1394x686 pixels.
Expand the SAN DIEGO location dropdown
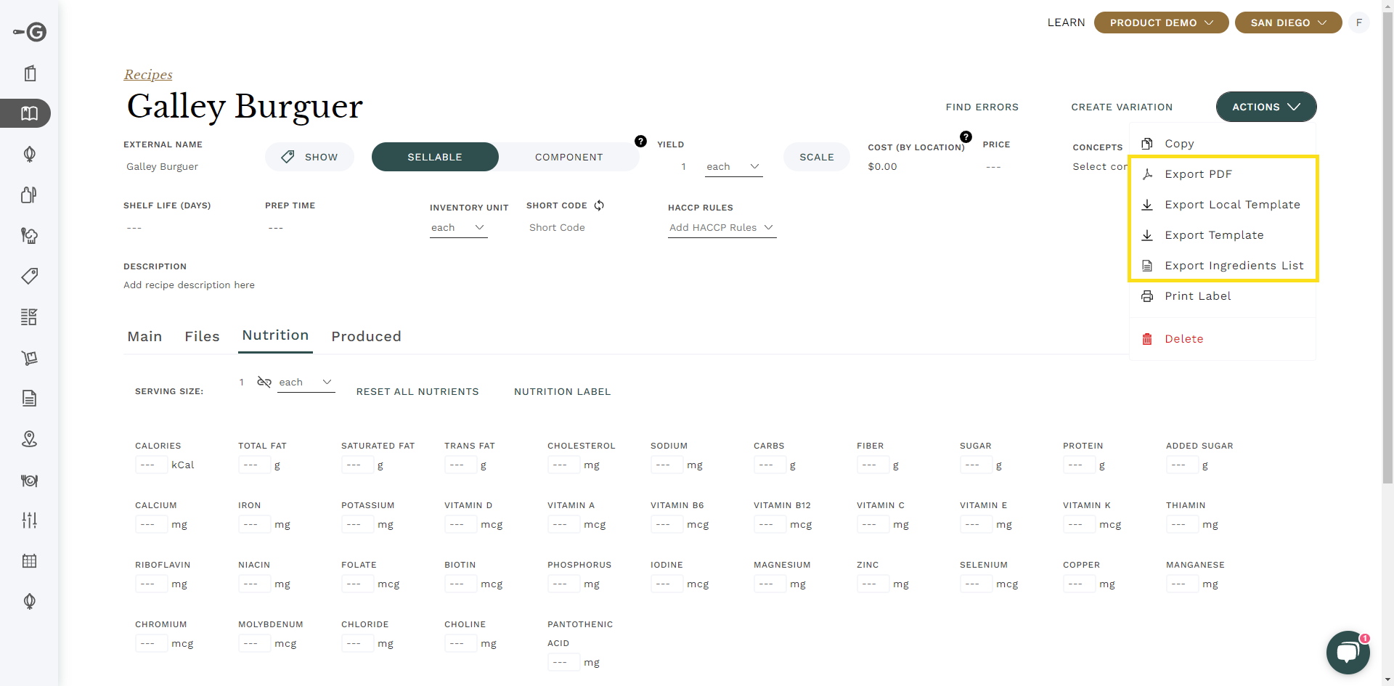tap(1288, 23)
